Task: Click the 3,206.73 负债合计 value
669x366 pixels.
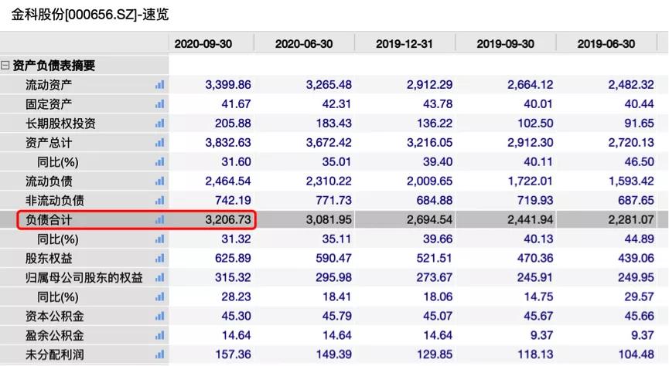Action: tap(228, 220)
